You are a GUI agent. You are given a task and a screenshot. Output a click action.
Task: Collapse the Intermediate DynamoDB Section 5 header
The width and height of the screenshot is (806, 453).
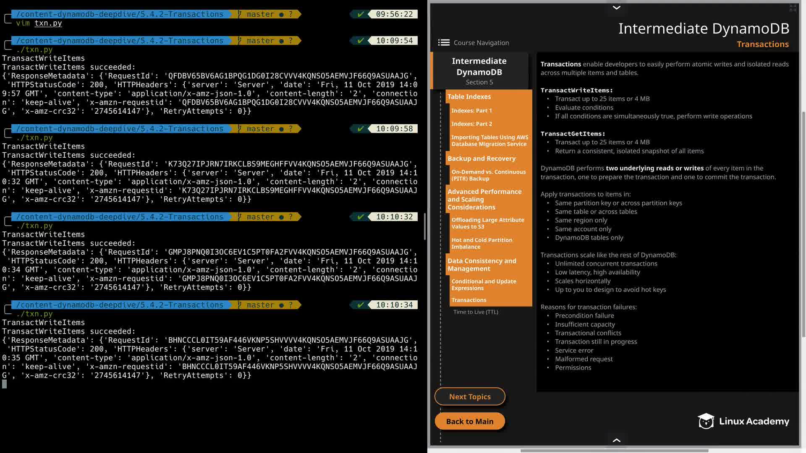[479, 71]
